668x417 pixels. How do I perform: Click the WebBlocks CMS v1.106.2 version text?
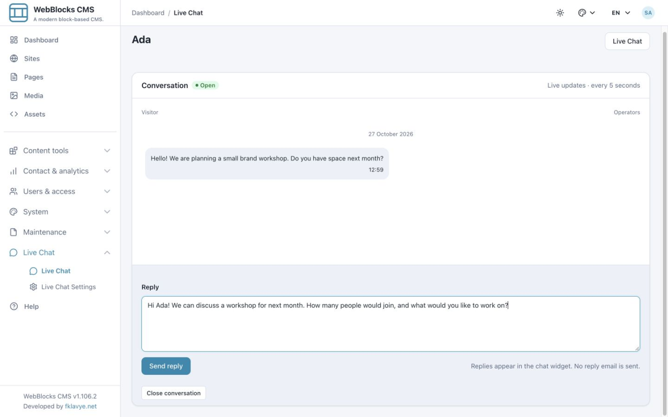pos(60,396)
